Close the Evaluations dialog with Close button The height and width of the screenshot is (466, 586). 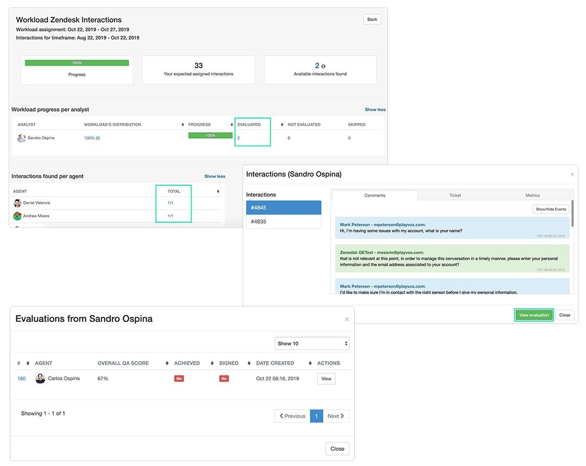tap(337, 449)
